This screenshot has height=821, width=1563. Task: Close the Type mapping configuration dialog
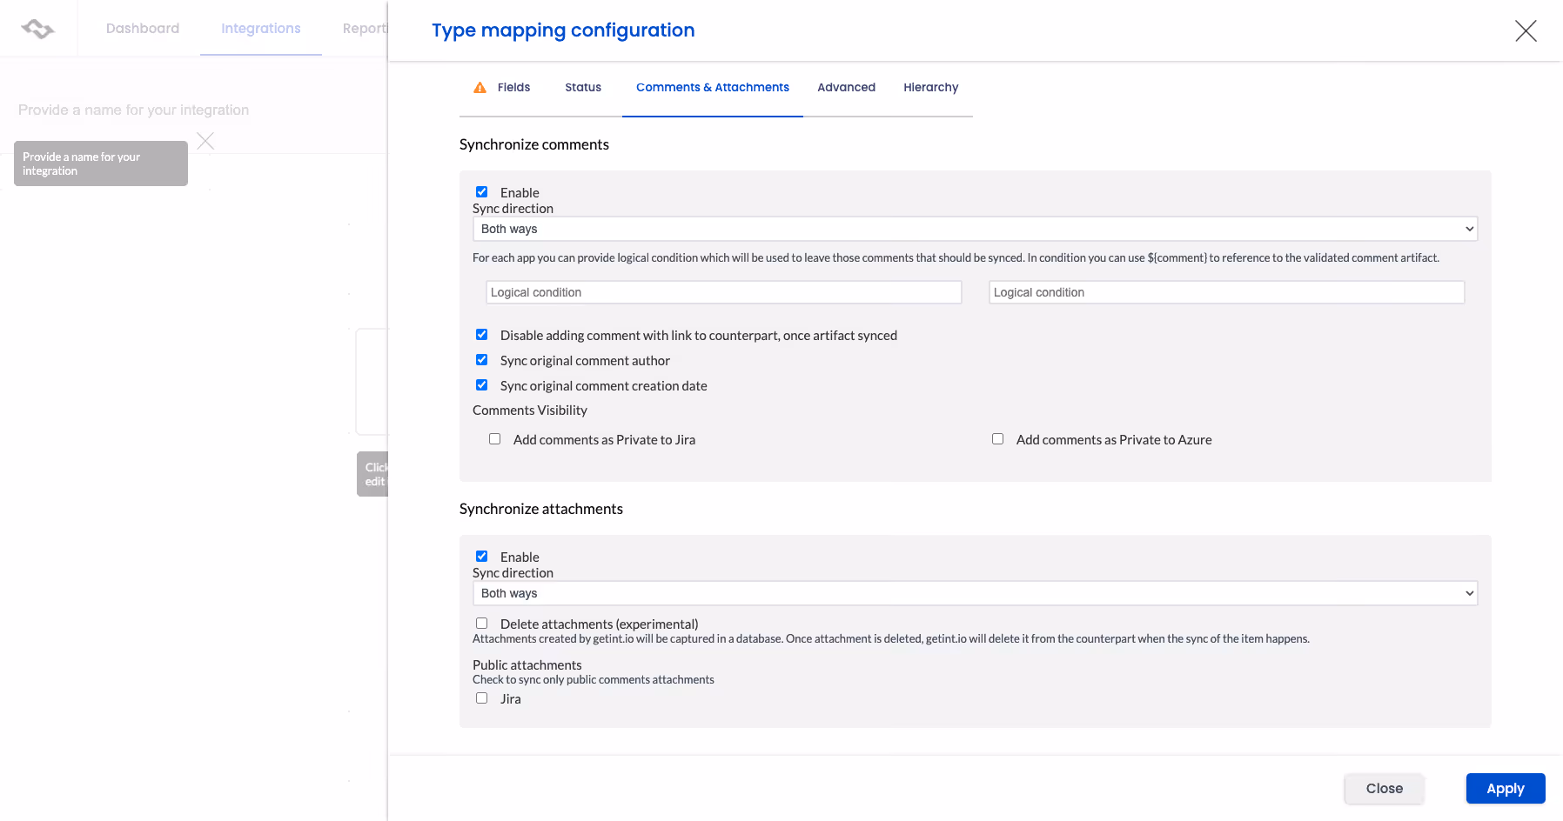pos(1526,30)
